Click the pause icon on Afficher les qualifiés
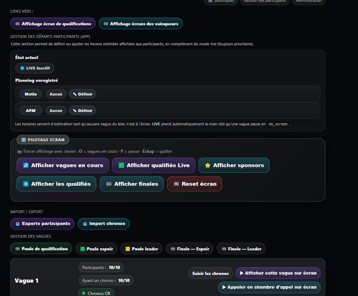 pyautogui.click(x=26, y=184)
